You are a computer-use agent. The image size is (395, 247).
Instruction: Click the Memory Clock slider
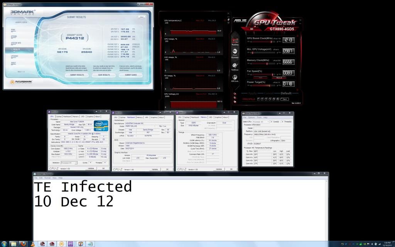coord(264,64)
